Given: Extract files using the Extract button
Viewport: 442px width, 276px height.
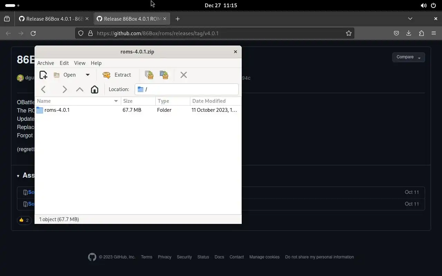Looking at the screenshot, I should click(x=117, y=75).
